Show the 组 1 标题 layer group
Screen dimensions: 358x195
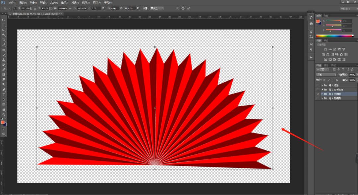(x=318, y=85)
